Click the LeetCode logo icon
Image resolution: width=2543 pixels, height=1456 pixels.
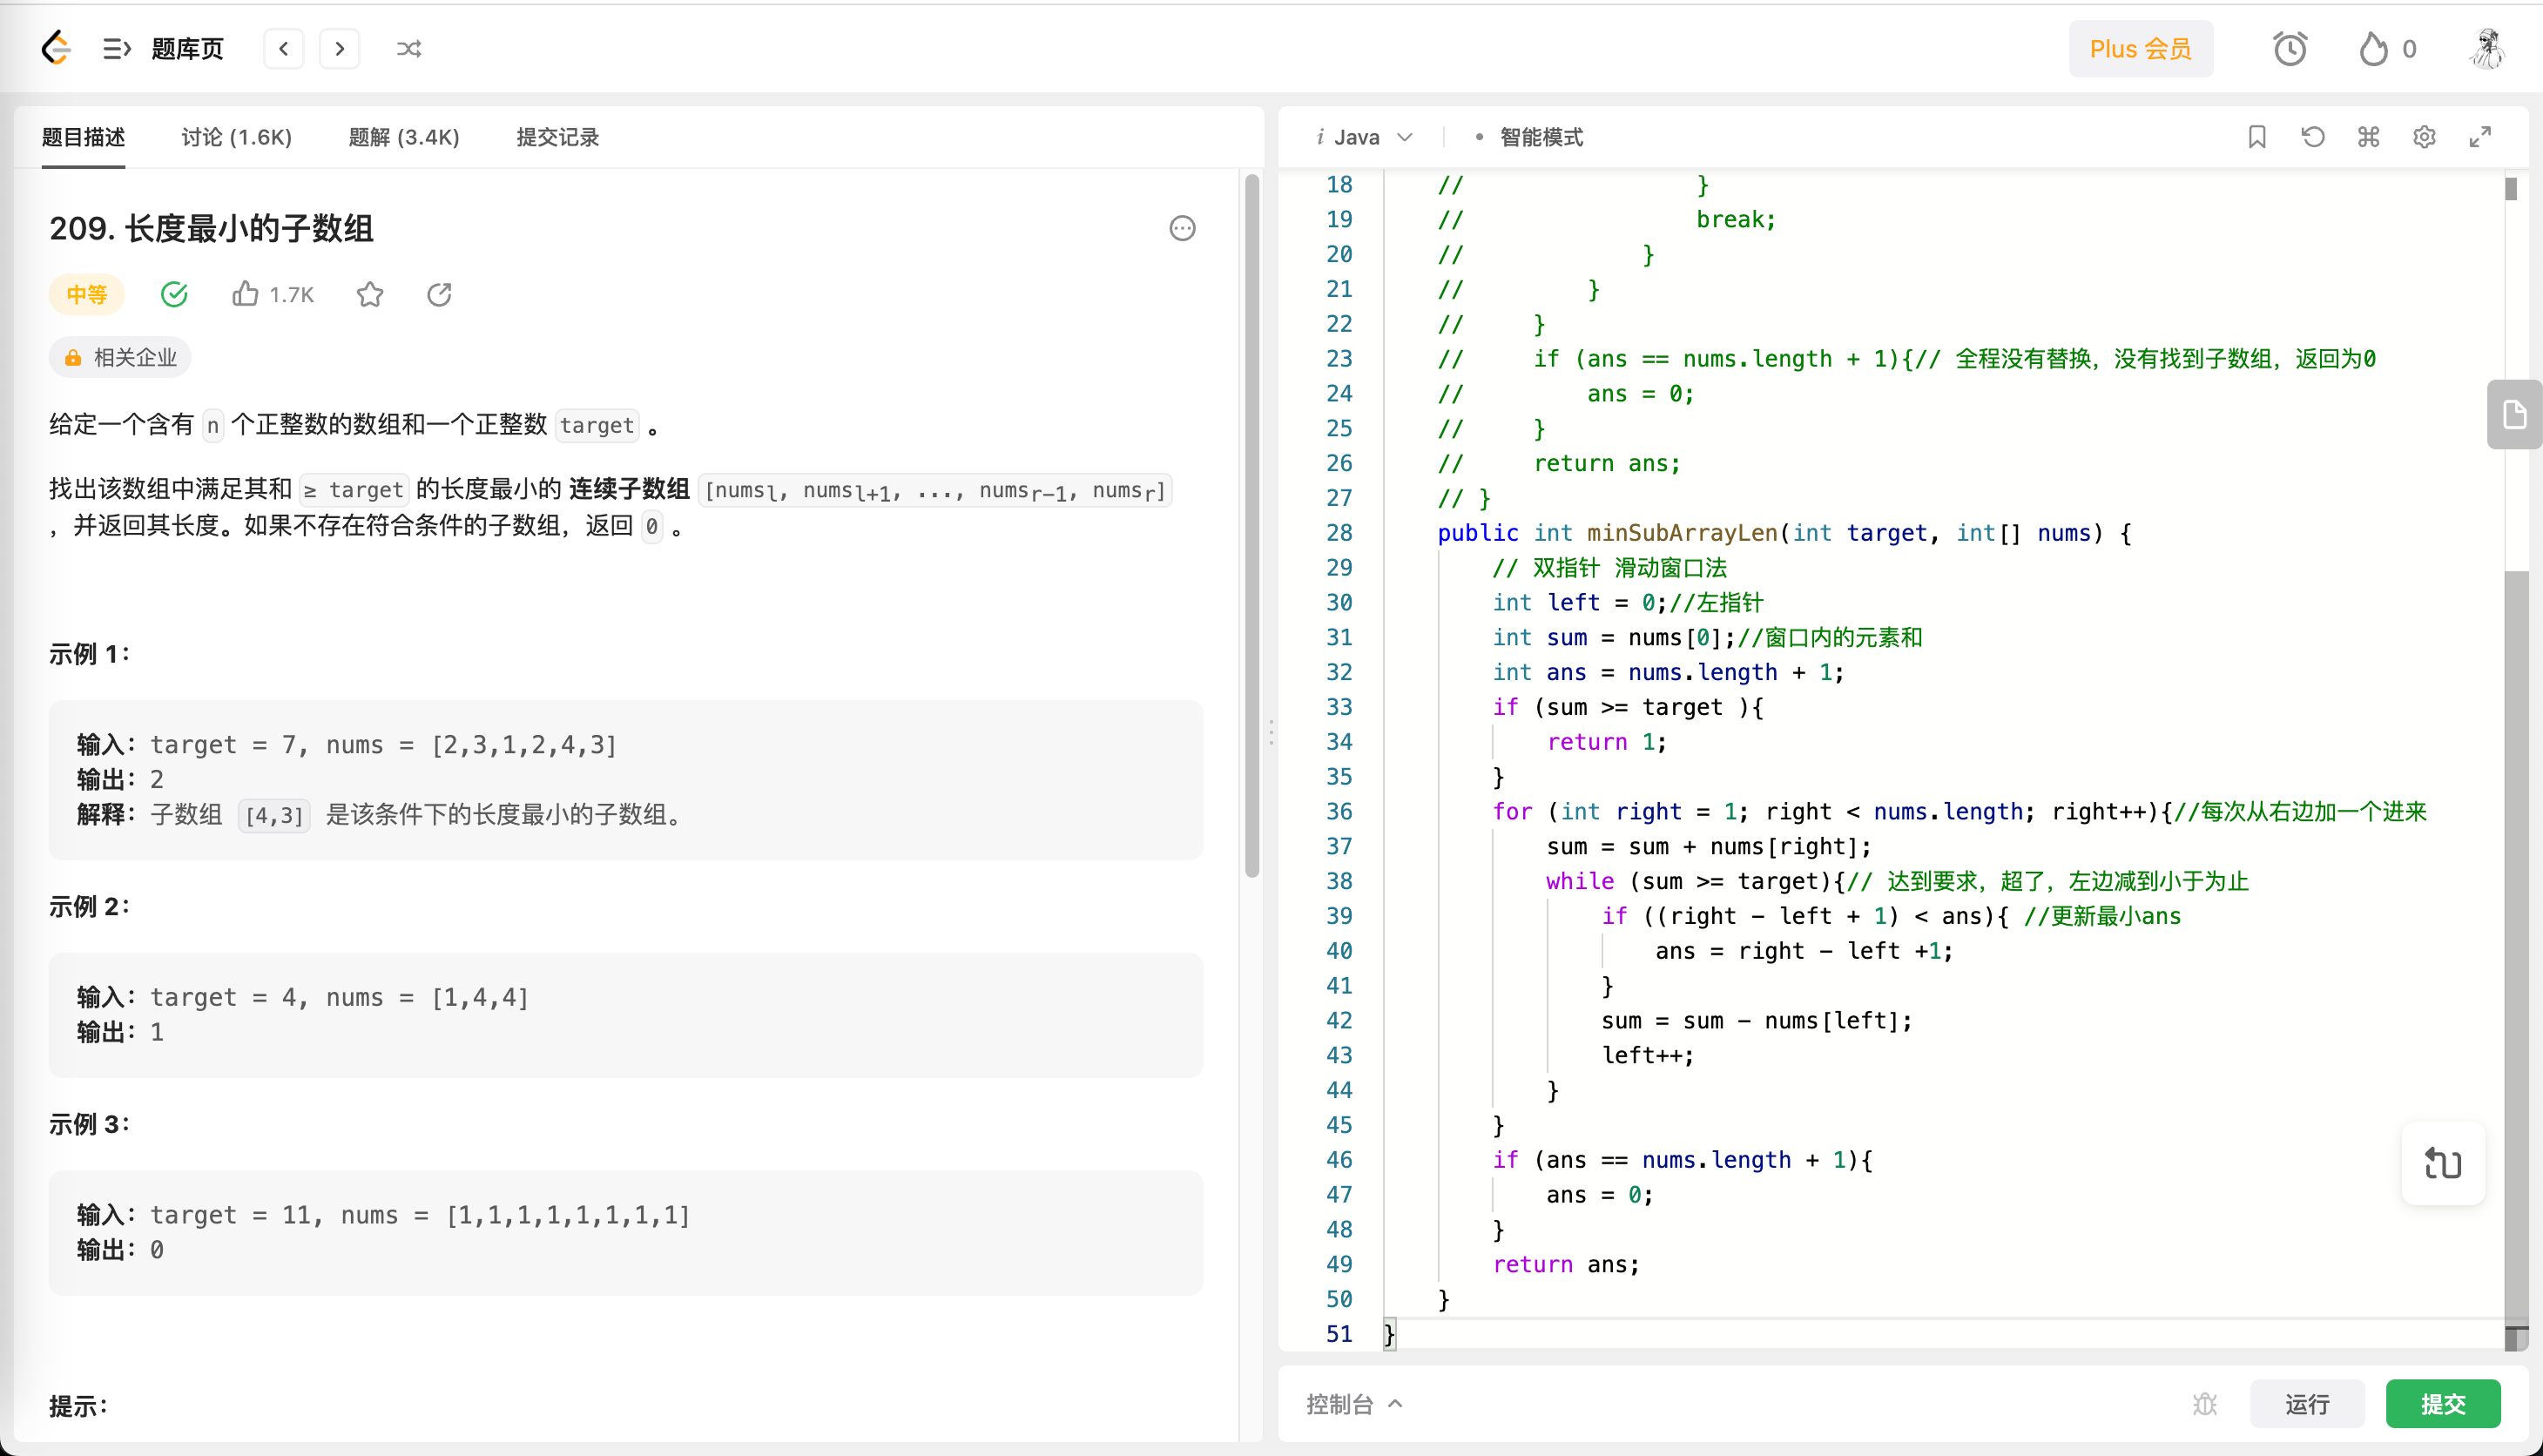click(x=56, y=48)
